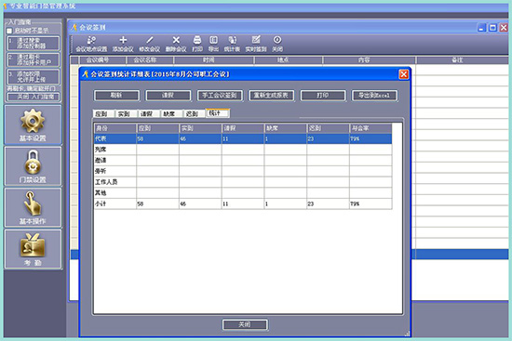Select the 缺席 tab

[x=171, y=113]
